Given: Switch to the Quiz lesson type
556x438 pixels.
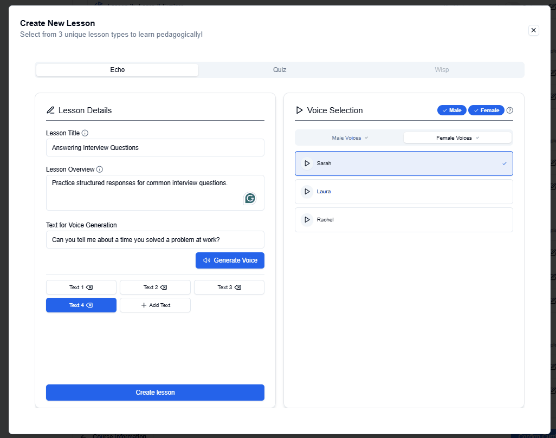Looking at the screenshot, I should (280, 70).
